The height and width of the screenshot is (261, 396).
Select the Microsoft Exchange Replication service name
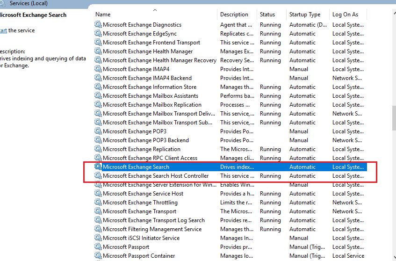[141, 149]
